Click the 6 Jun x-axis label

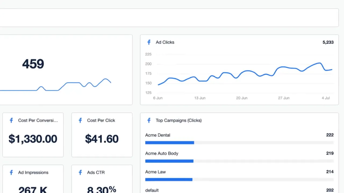pos(158,98)
